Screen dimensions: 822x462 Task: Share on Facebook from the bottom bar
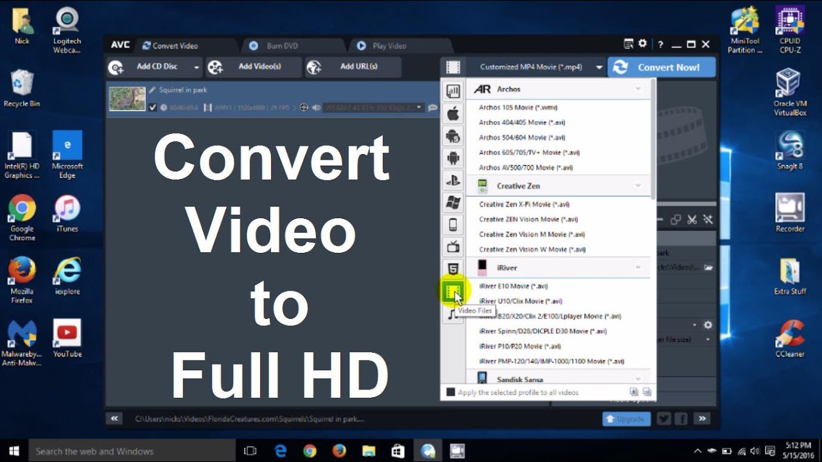[x=681, y=418]
